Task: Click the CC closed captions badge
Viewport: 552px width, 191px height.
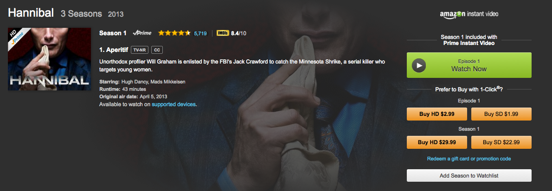Action: coord(157,50)
